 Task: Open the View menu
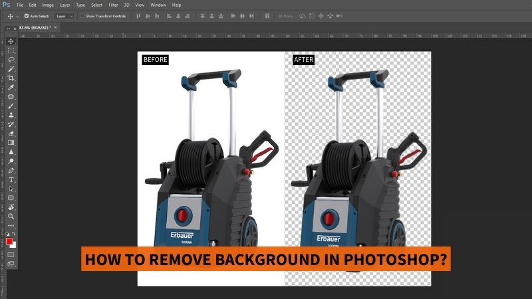click(140, 5)
